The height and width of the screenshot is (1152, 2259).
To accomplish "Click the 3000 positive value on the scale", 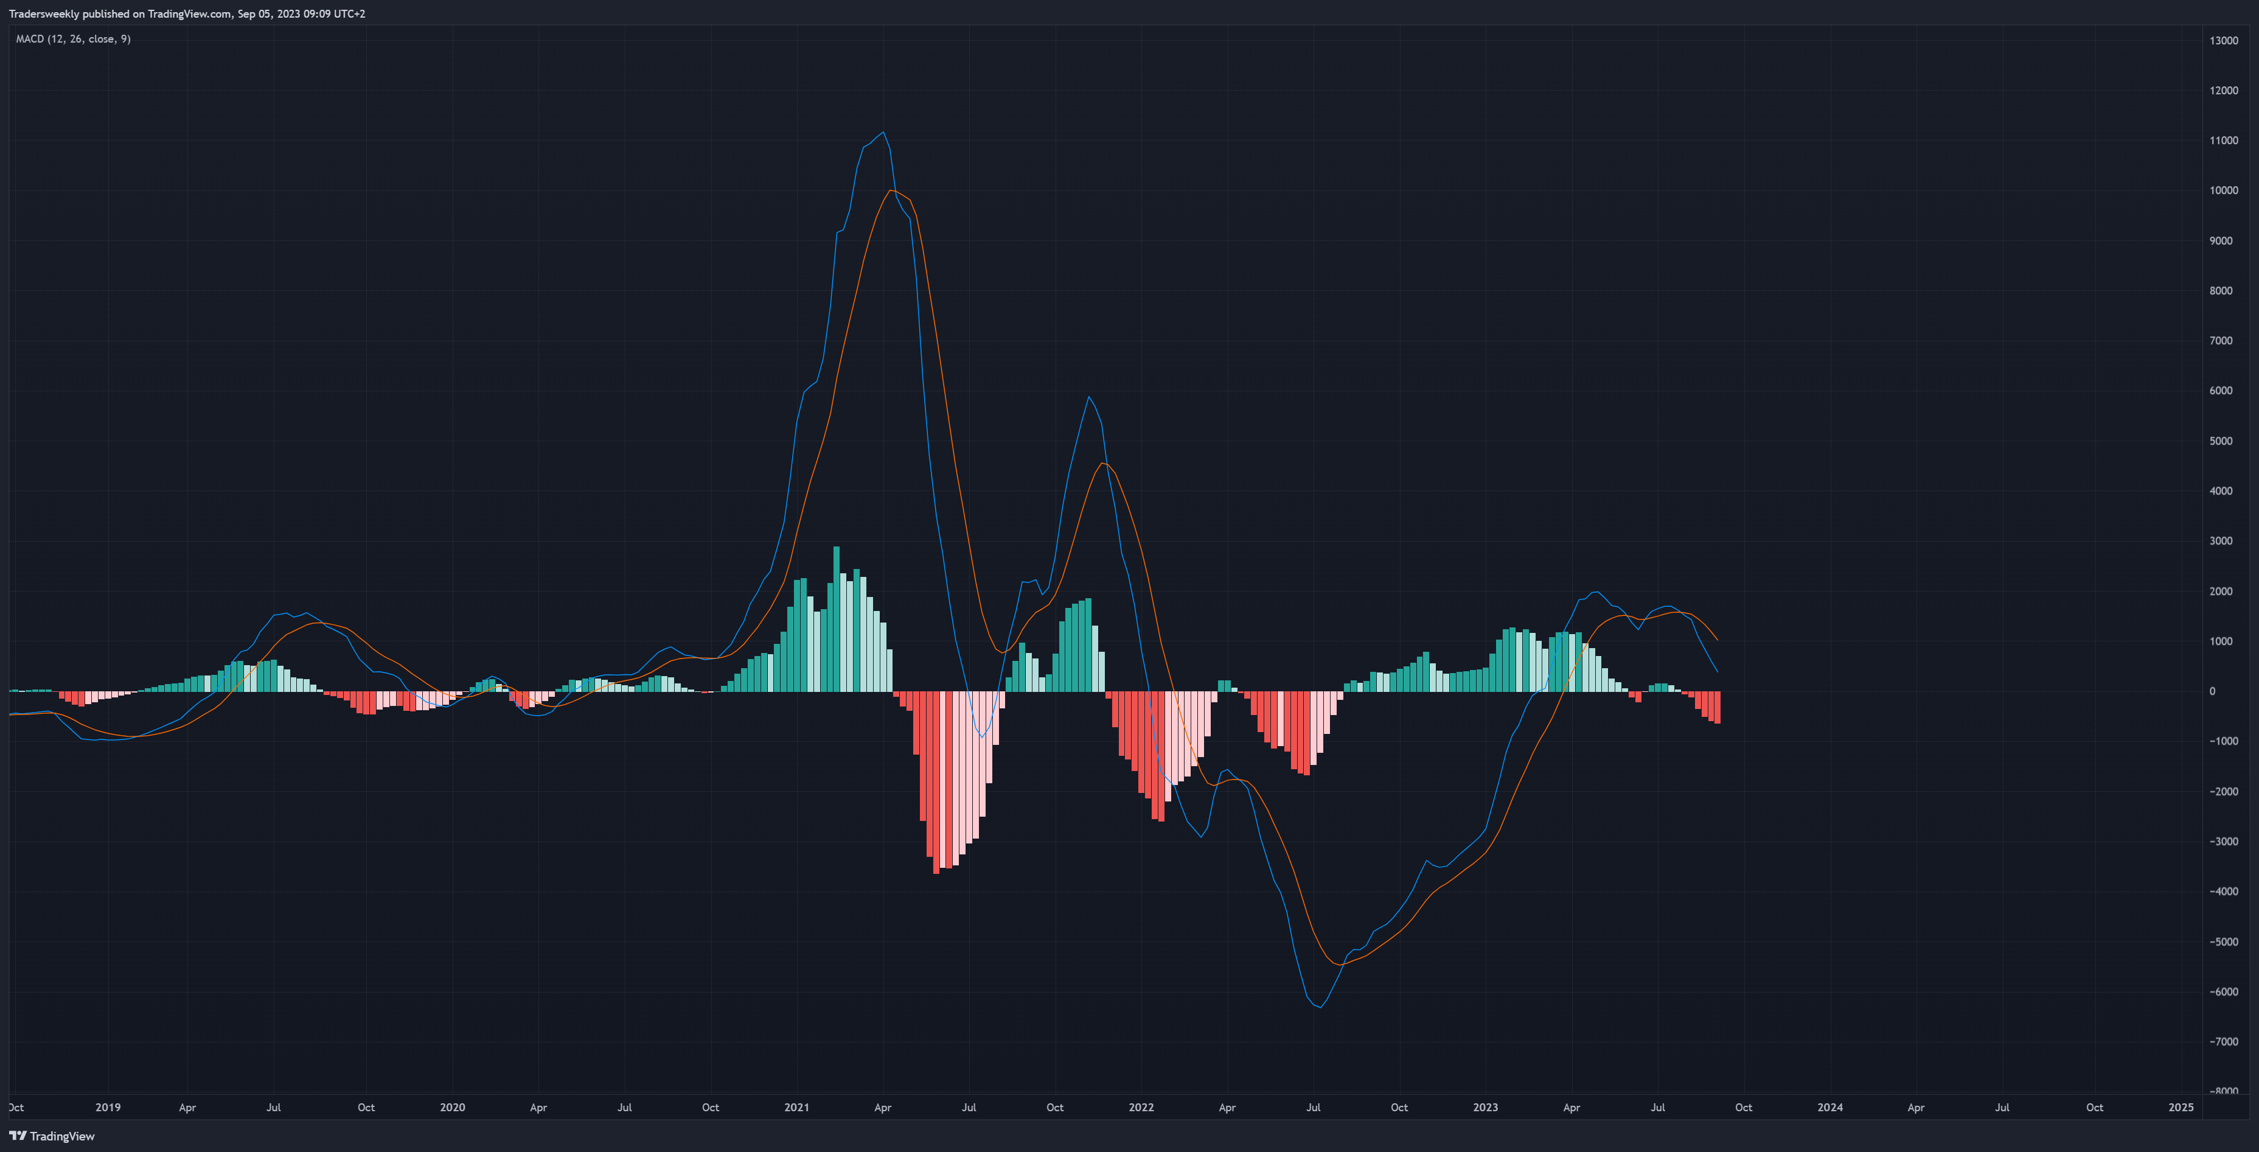I will pyautogui.click(x=2221, y=540).
